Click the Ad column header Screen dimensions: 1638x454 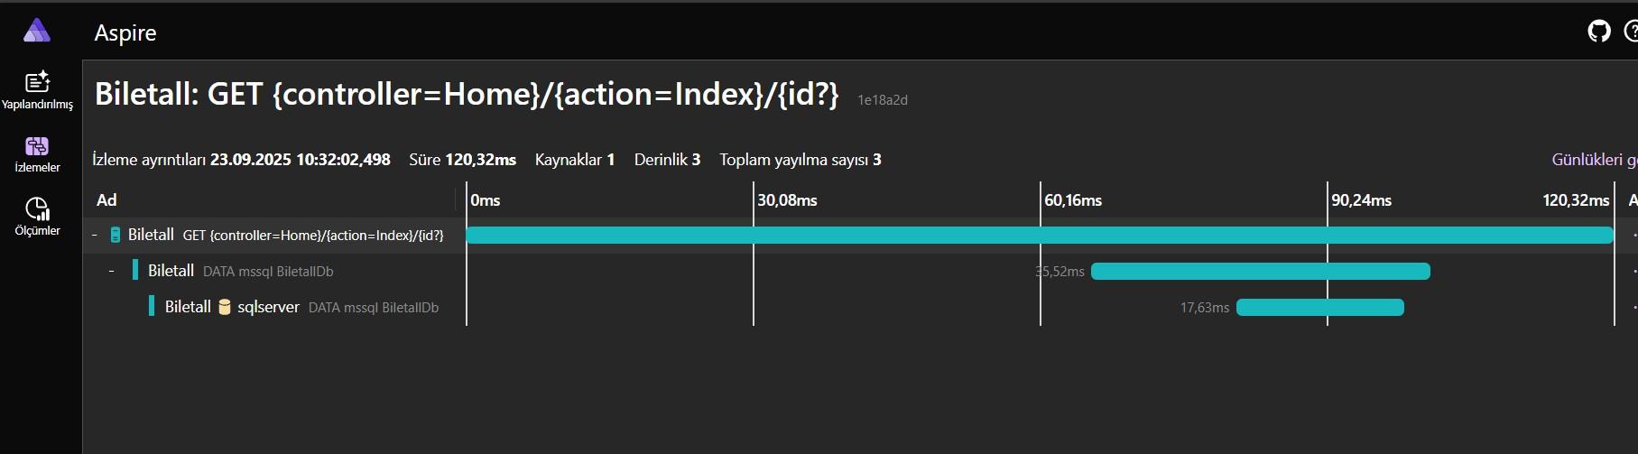point(106,200)
